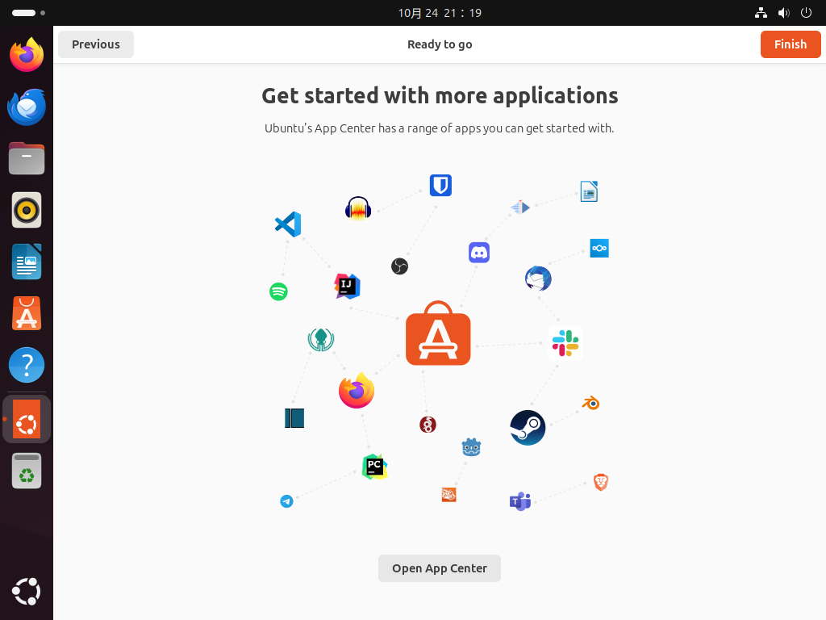Click the Firefox icon in the graphic
This screenshot has height=620, width=826.
click(x=357, y=391)
